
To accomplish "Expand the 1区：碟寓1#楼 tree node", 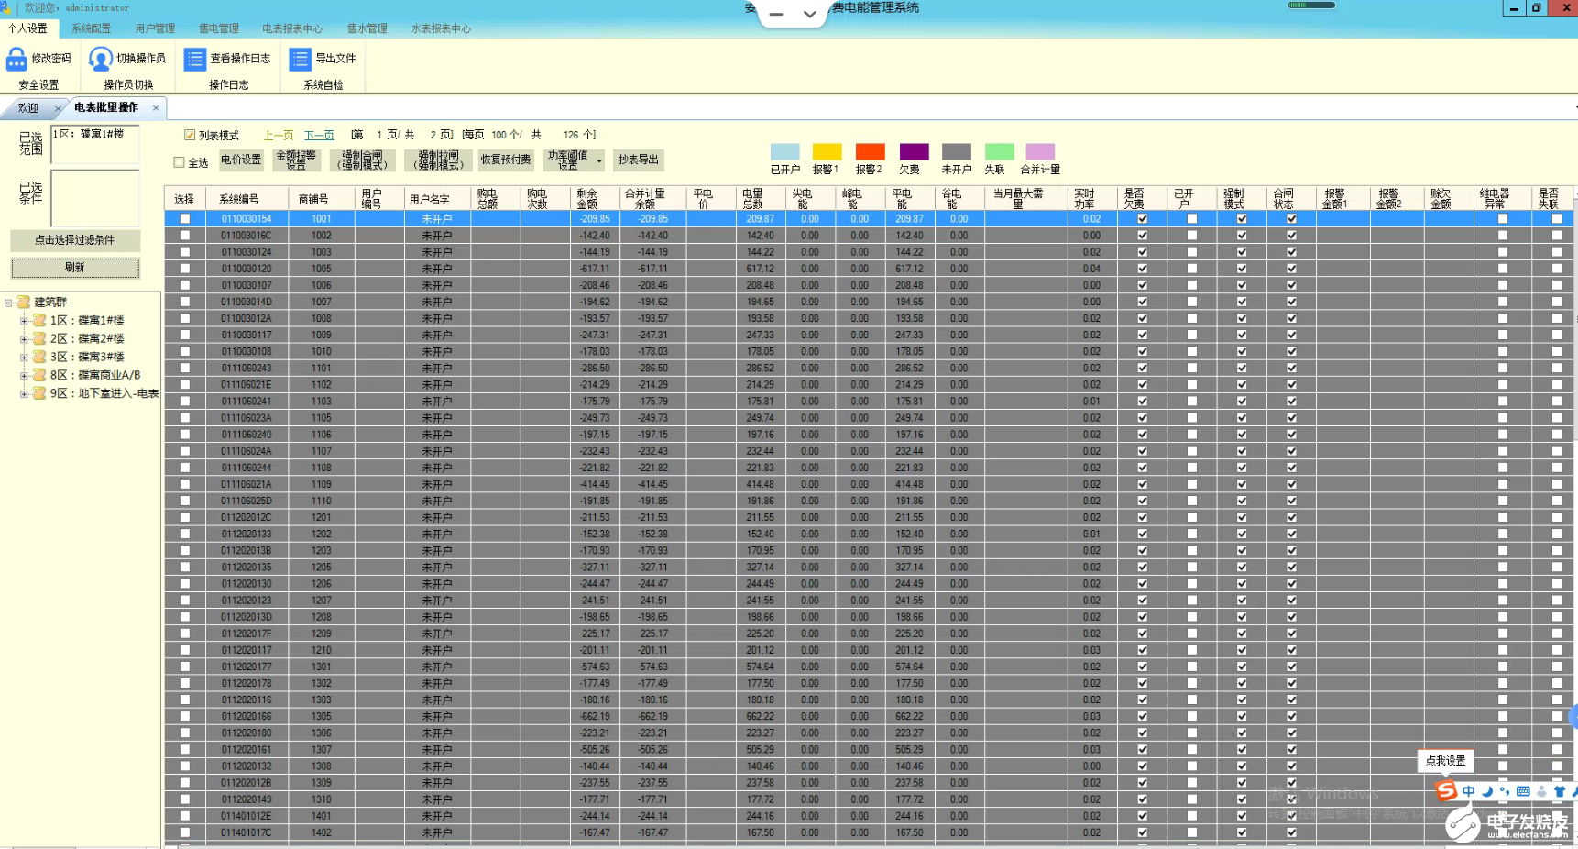I will (24, 321).
